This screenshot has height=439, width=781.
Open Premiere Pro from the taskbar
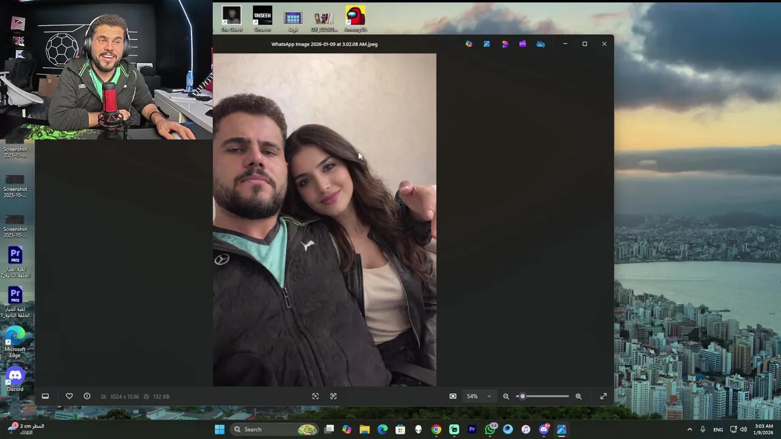[x=472, y=429]
